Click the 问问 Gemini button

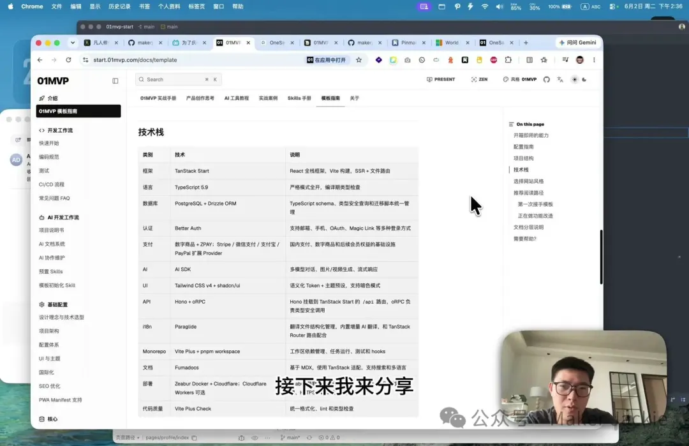[x=577, y=43]
